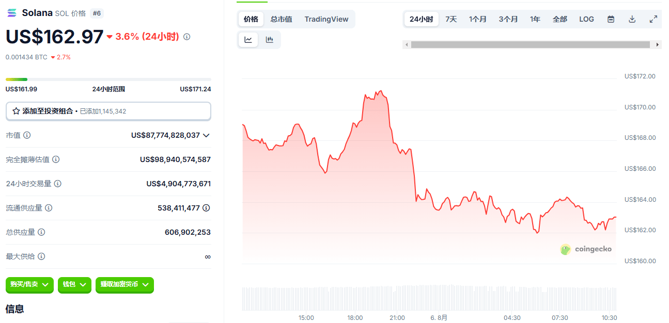Show info tooltip for 流通供应量 label
The height and width of the screenshot is (323, 669).
(49, 208)
